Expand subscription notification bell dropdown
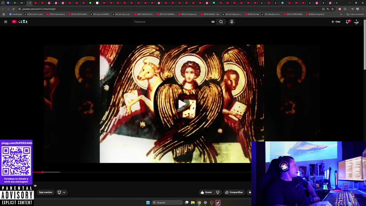 tap(61, 192)
